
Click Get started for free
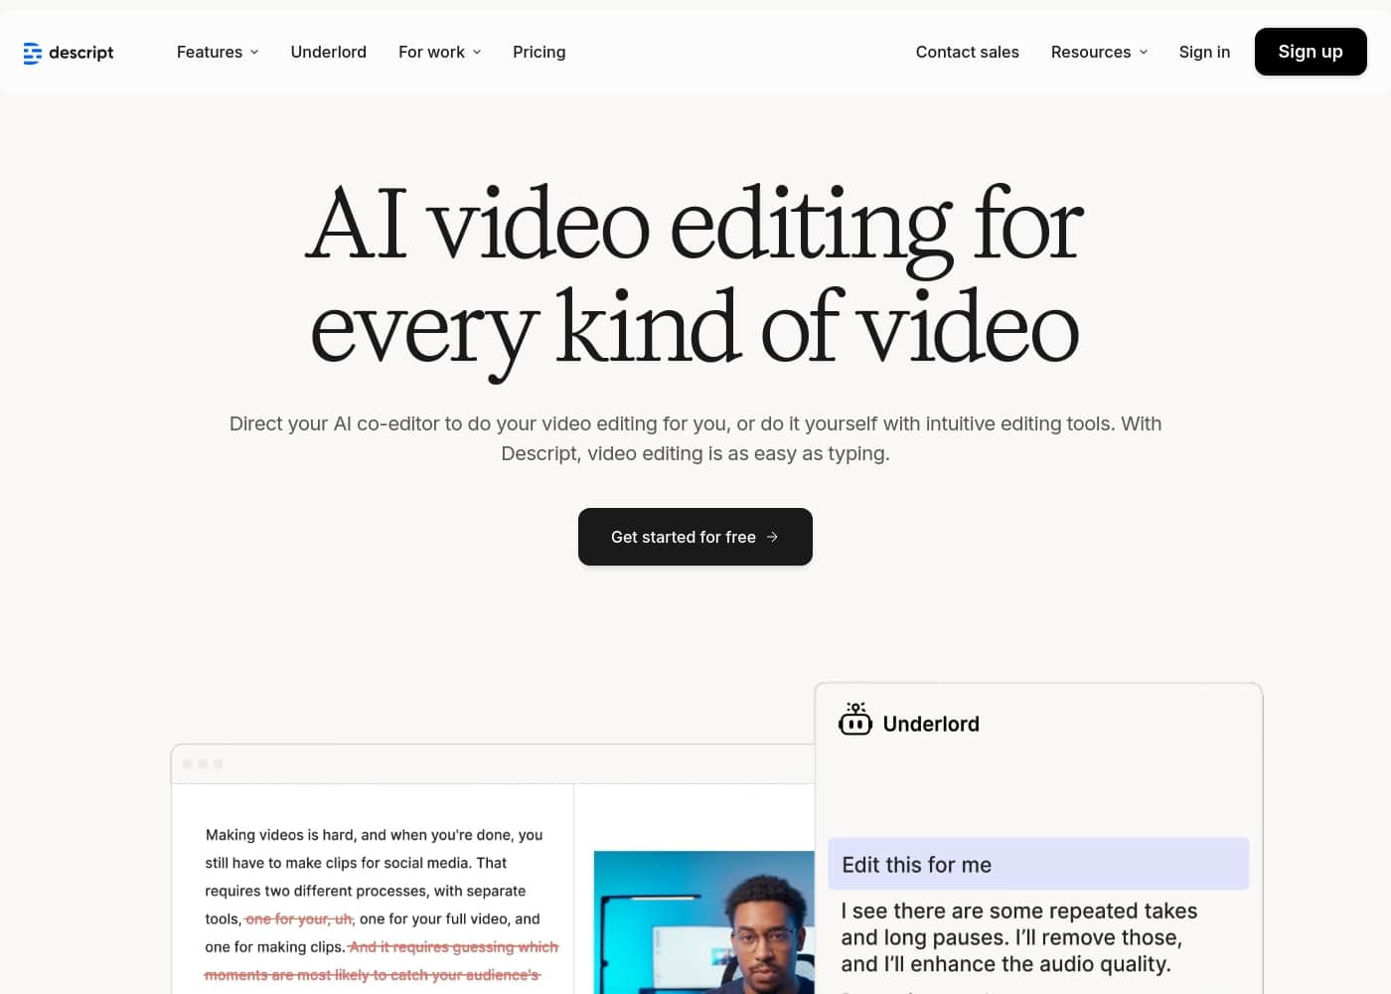coord(695,537)
